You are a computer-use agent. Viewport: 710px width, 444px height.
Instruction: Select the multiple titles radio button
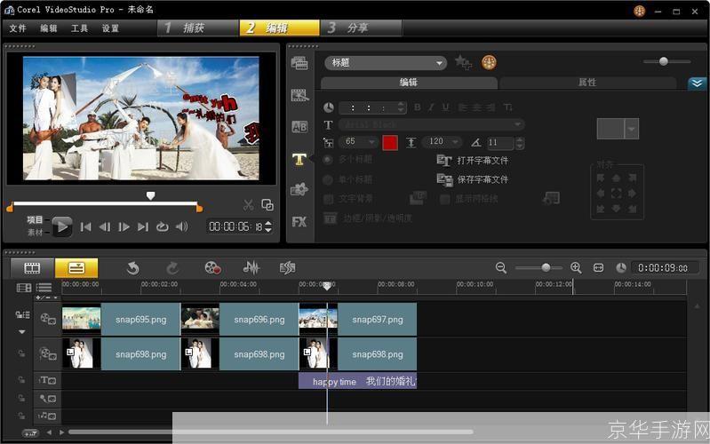click(x=328, y=160)
